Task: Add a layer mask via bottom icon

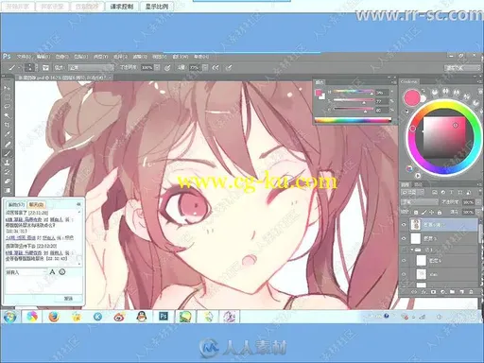Action: [433, 292]
